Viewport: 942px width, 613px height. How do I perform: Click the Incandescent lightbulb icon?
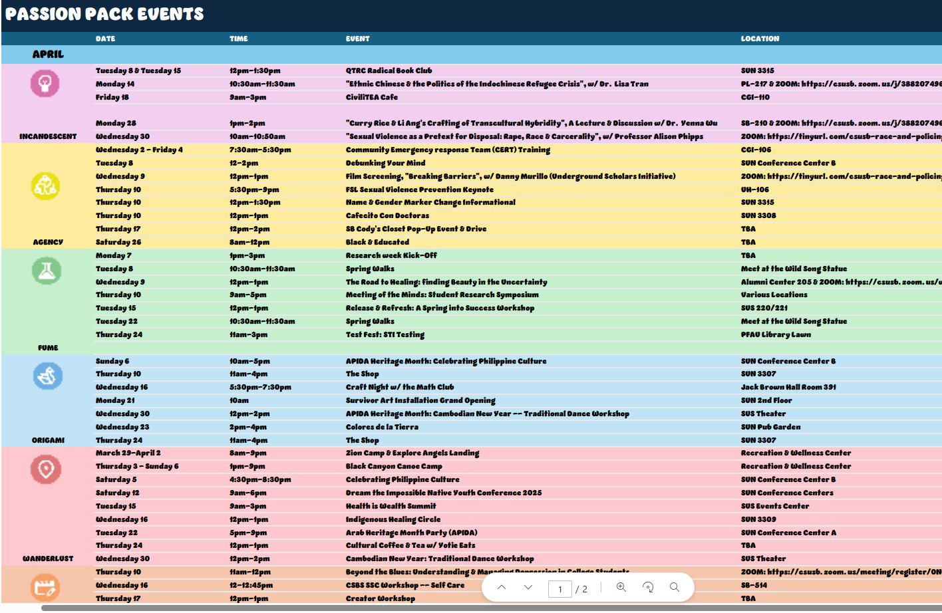(45, 83)
